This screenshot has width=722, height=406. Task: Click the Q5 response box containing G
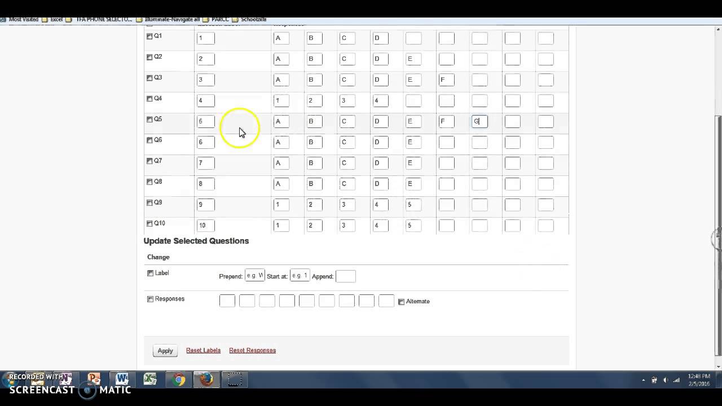[x=479, y=121]
